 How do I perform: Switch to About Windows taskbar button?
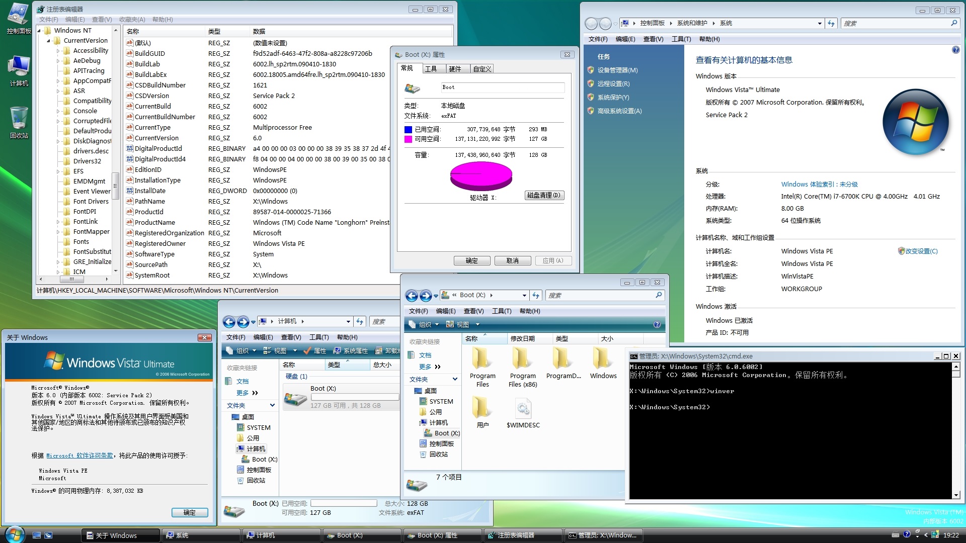point(121,535)
